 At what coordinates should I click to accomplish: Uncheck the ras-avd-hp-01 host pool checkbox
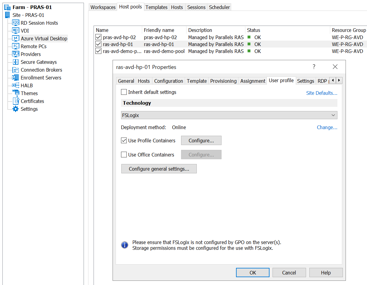click(98, 44)
